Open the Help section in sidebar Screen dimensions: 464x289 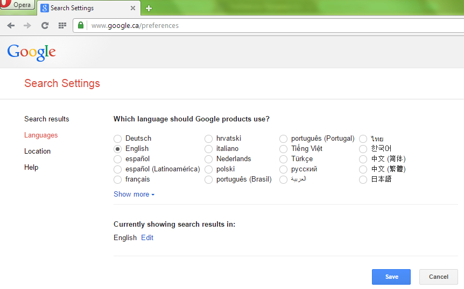(x=31, y=168)
